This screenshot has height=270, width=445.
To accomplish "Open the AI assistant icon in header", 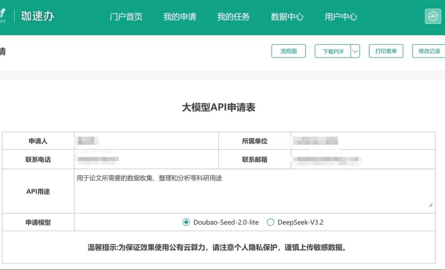I will 433,16.
